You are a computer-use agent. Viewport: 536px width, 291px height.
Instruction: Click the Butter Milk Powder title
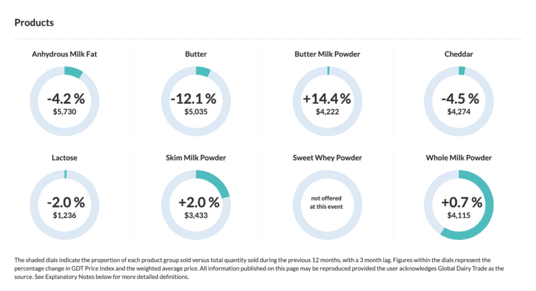coord(326,53)
